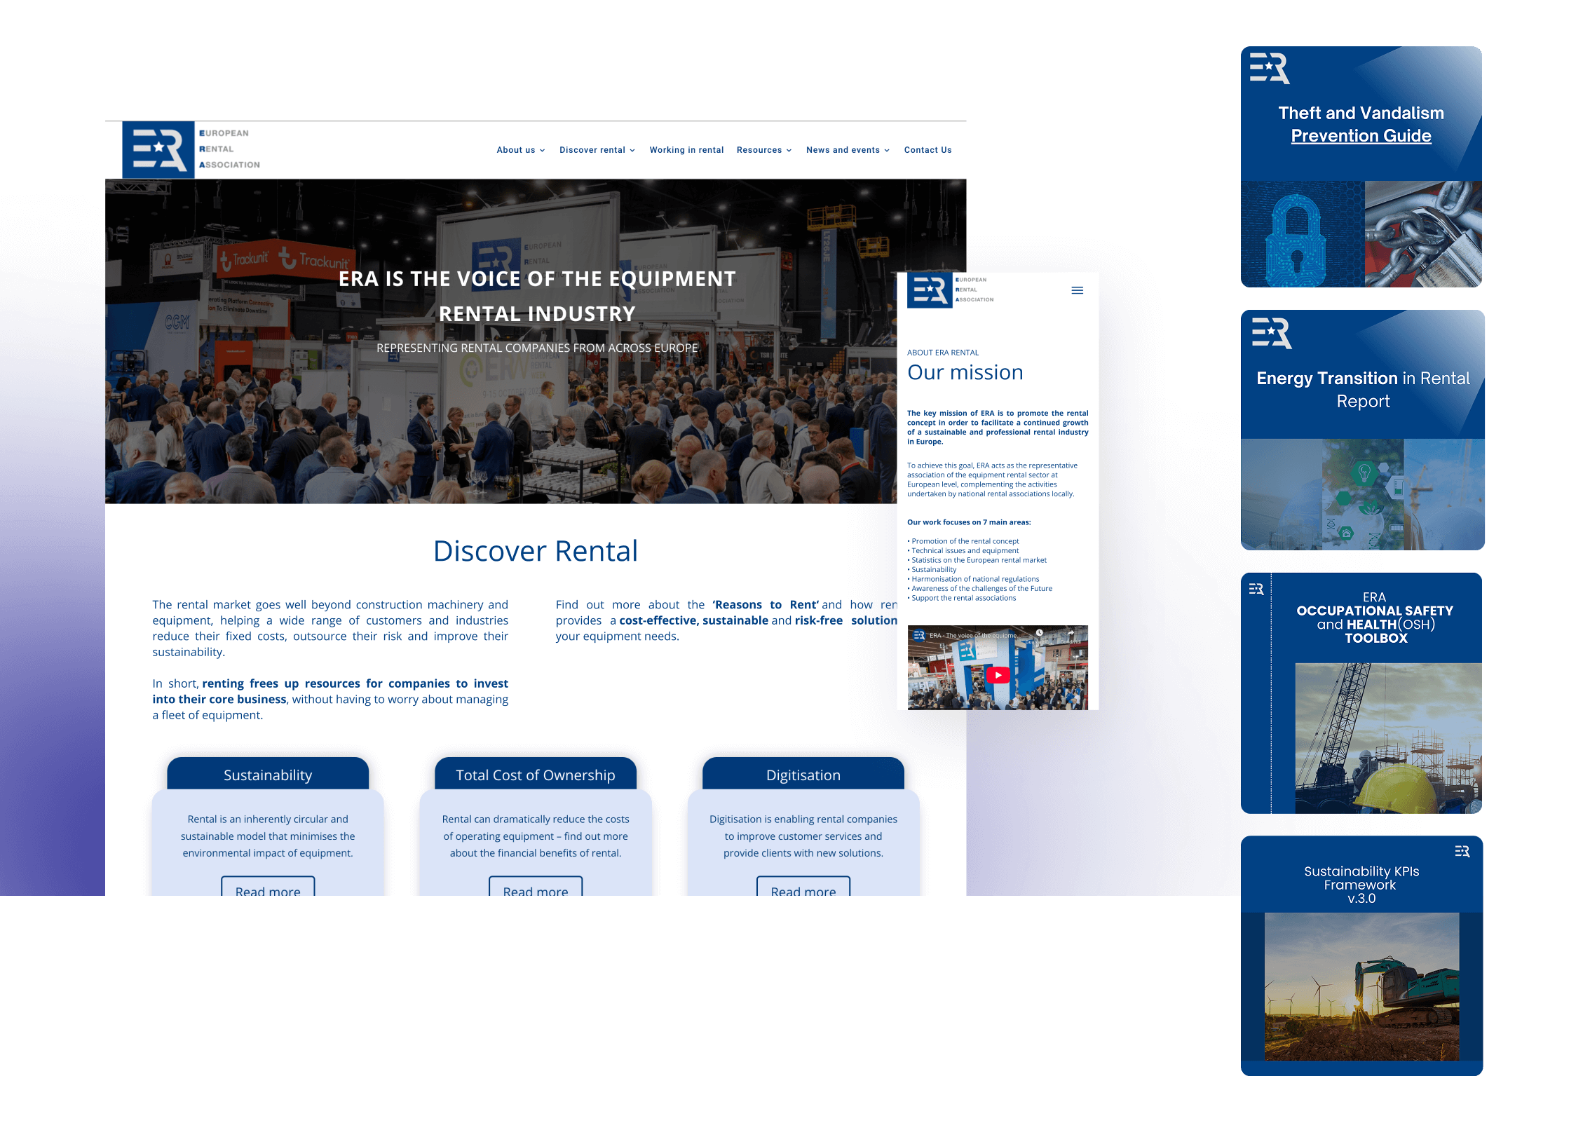The width and height of the screenshot is (1590, 1123).
Task: Open the Contact Us page
Action: point(927,150)
